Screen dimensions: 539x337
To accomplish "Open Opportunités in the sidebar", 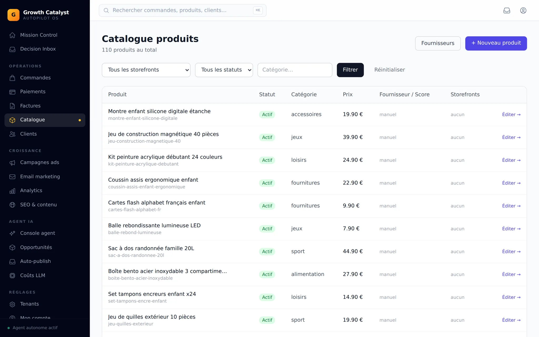I will 45,247.
